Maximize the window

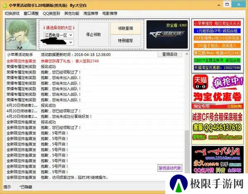[227, 5]
